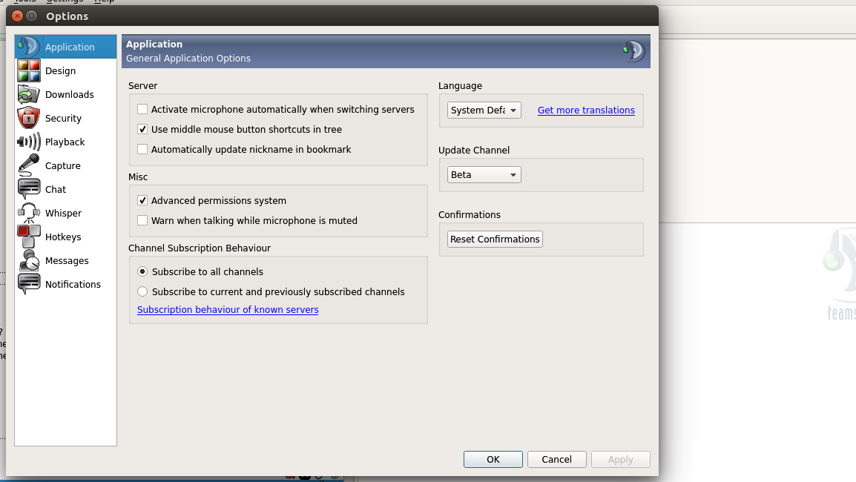
Task: Switch to the Messages options
Action: click(65, 260)
